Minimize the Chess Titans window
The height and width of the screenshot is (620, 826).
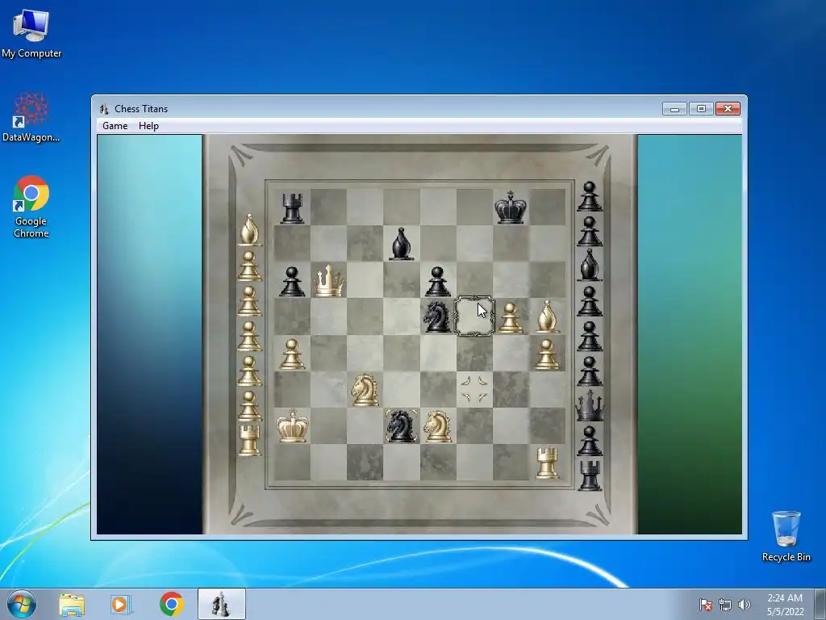click(x=675, y=109)
